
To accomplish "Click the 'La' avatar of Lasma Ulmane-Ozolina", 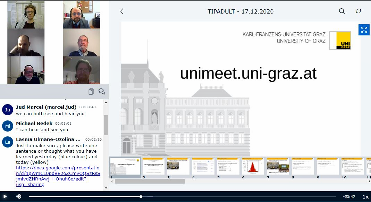I will pyautogui.click(x=8, y=142).
